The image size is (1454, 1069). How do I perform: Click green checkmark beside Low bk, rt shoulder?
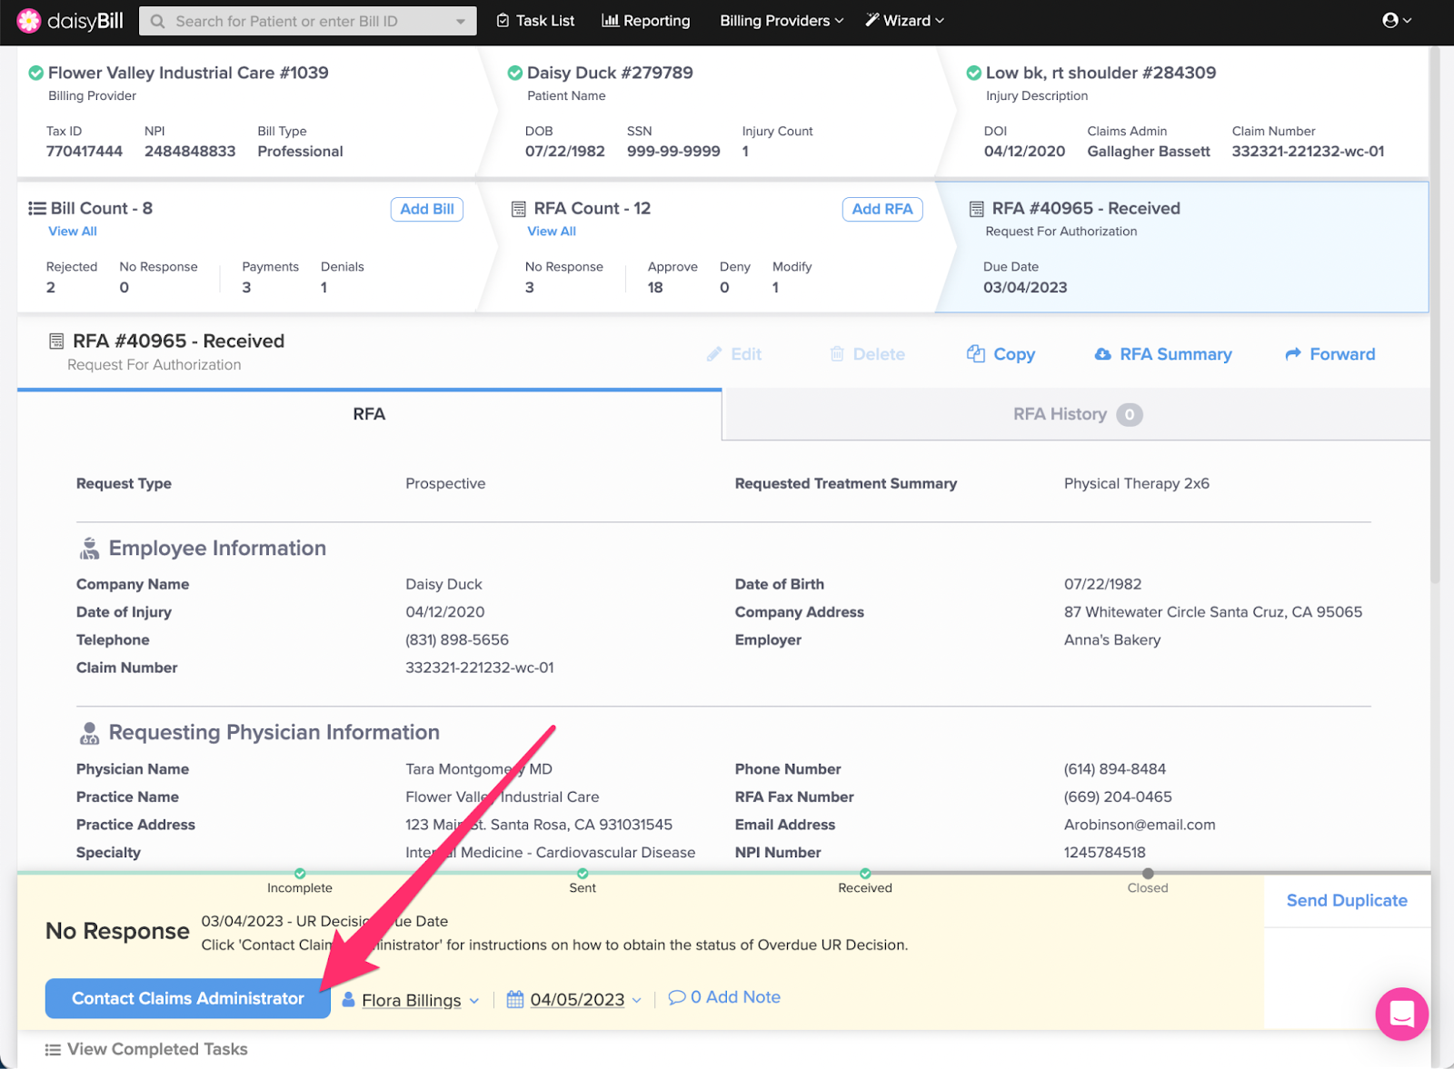973,73
